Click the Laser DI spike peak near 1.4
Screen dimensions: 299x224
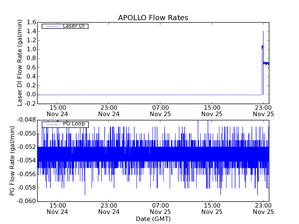[x=263, y=31]
